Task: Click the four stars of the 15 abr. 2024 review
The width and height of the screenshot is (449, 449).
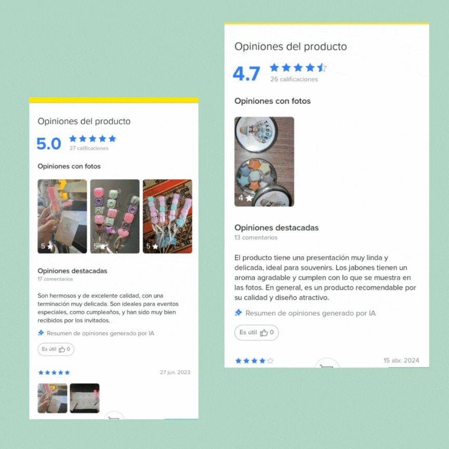Action: point(254,361)
